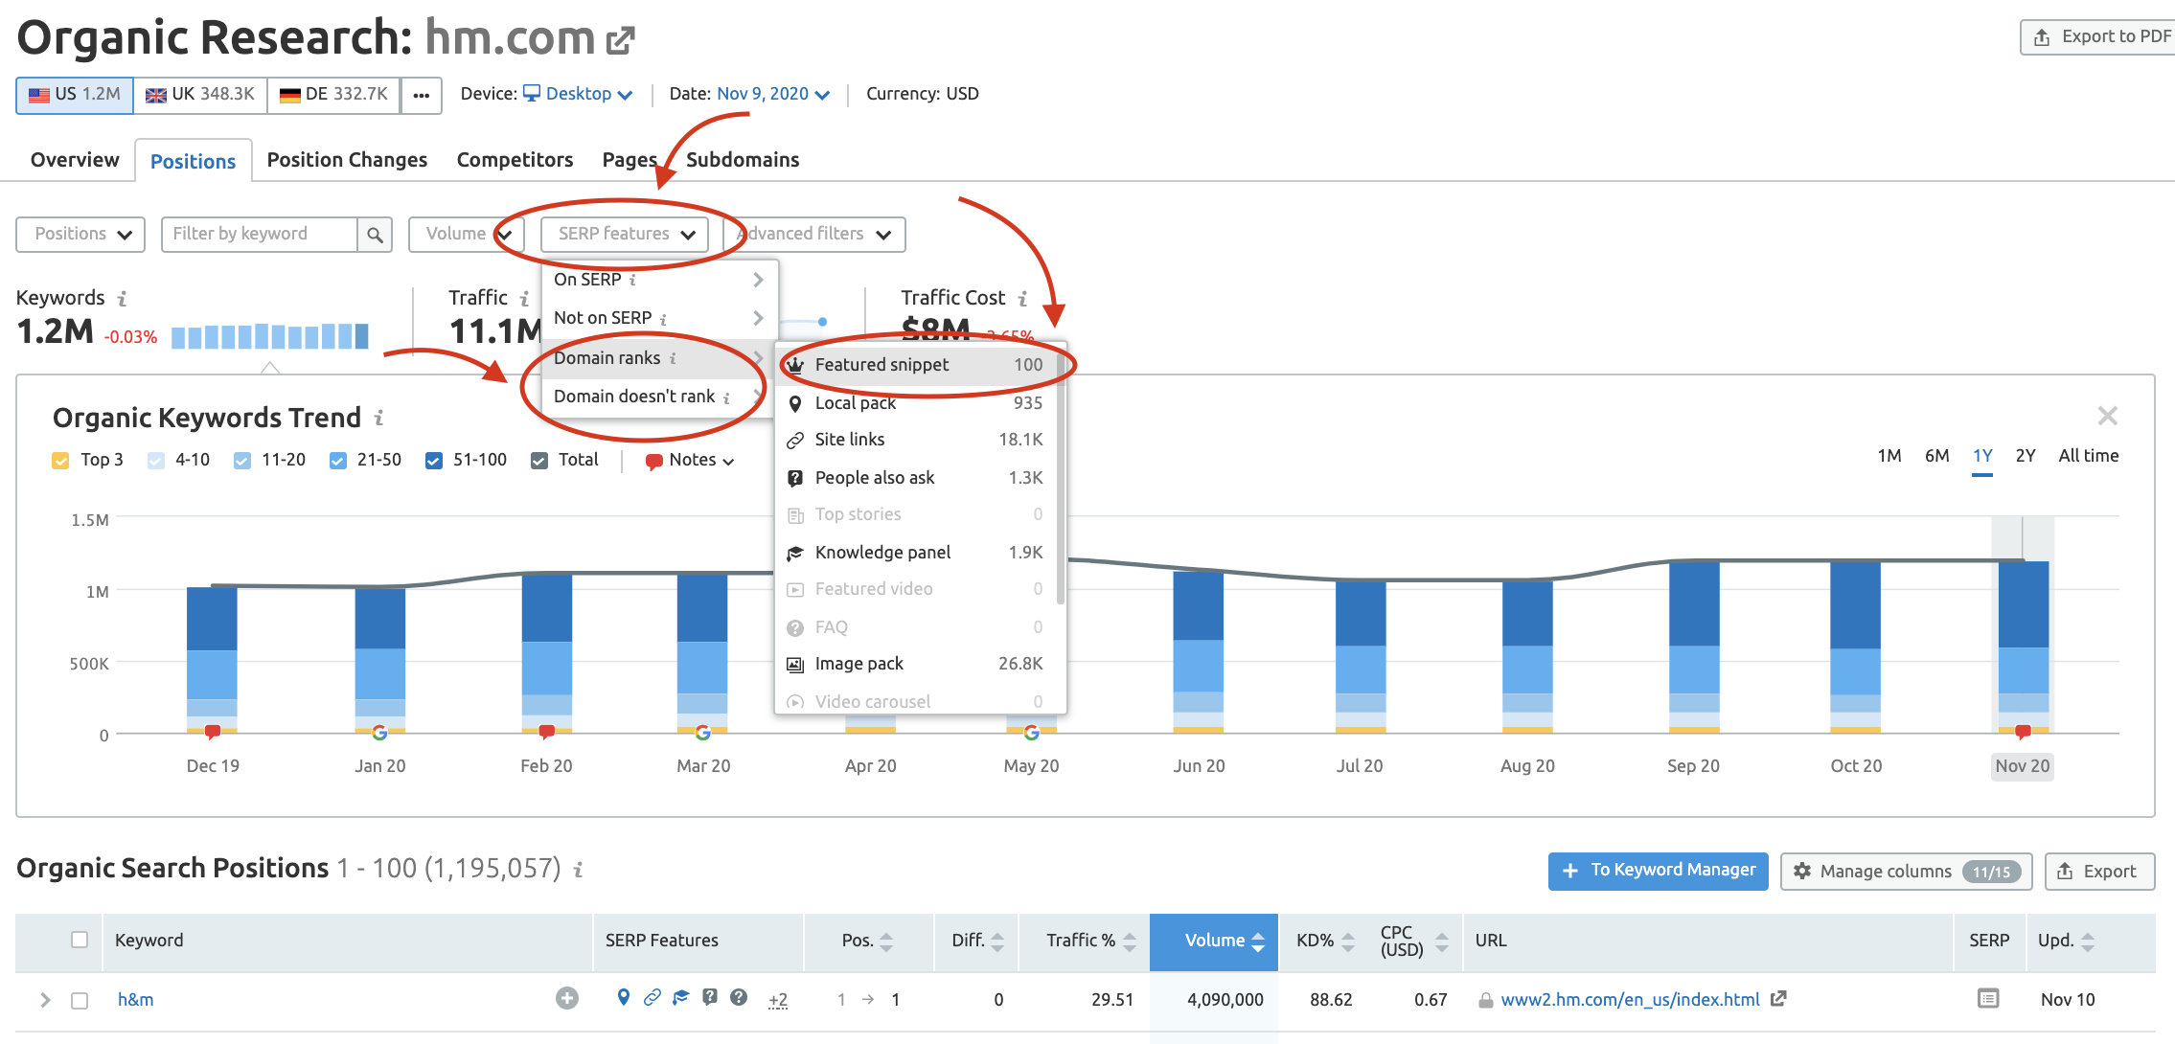Open the Advanced filters dropdown
Viewport: 2175px width, 1044px height.
[x=815, y=235]
